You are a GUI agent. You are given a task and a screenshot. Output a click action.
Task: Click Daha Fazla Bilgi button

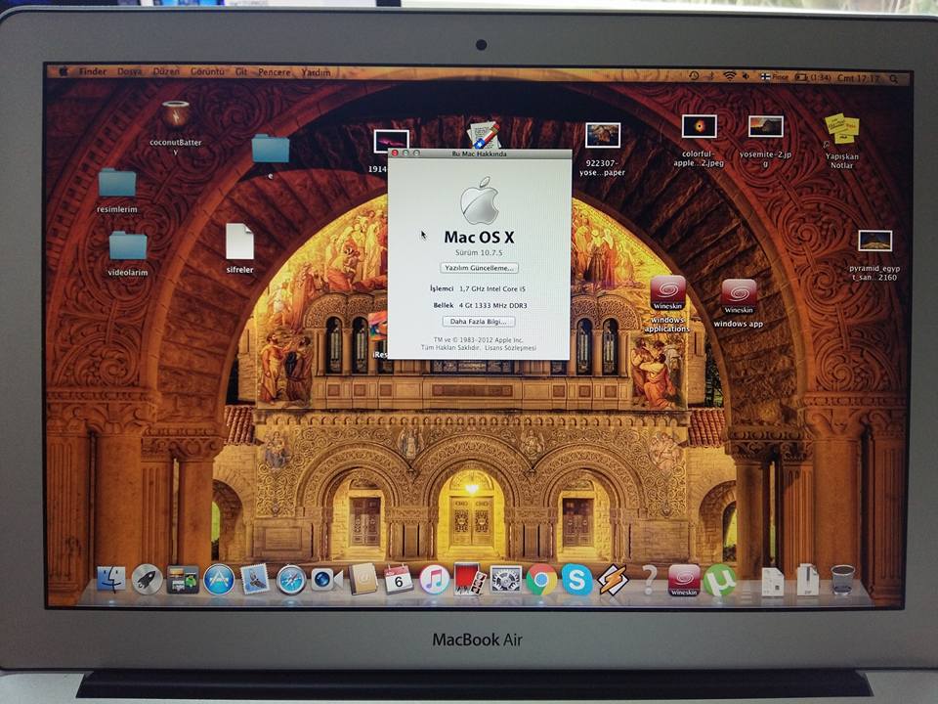(x=479, y=322)
